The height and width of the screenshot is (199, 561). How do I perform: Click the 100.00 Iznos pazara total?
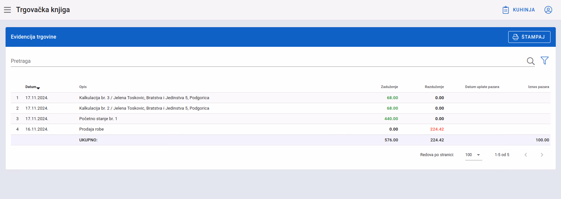[x=542, y=140]
